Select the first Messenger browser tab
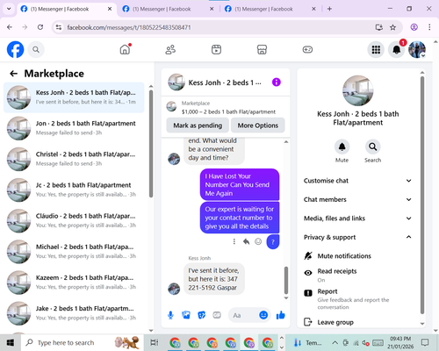 coord(66,9)
